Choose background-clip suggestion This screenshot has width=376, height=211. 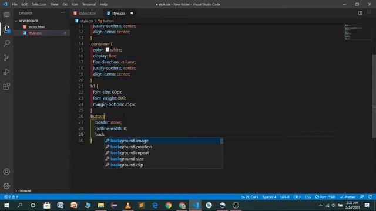point(163,165)
